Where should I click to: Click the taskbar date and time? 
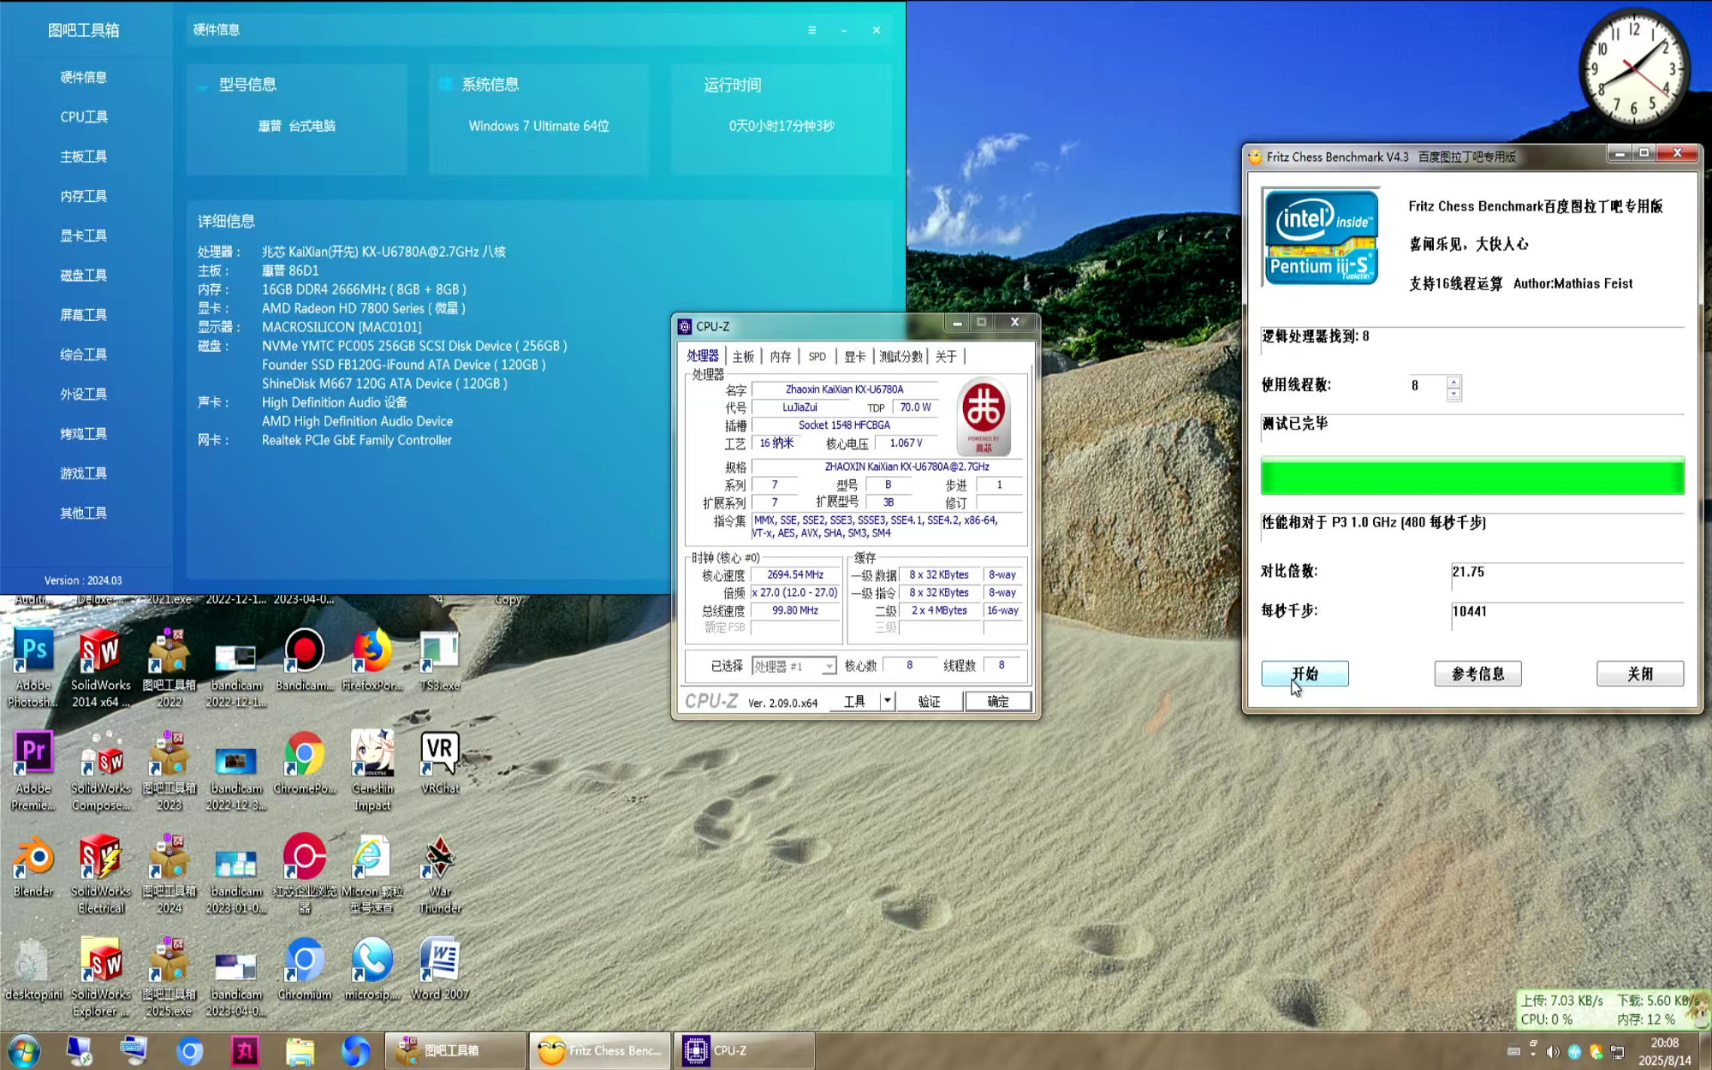coord(1665,1051)
